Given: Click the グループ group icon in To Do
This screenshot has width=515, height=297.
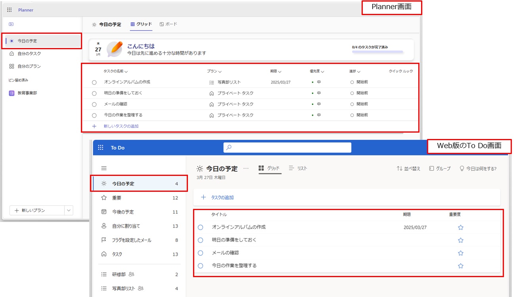Looking at the screenshot, I should pos(431,168).
